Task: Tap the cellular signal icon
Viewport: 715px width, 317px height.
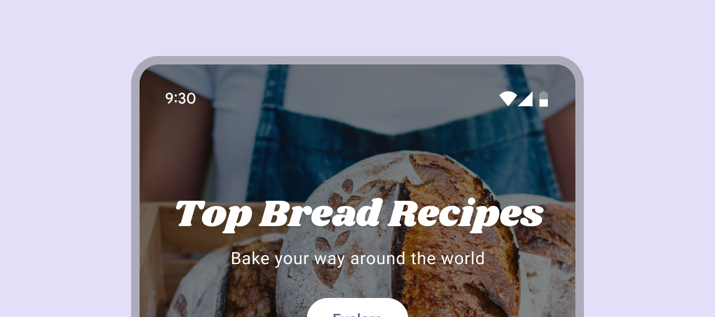Action: pyautogui.click(x=525, y=99)
